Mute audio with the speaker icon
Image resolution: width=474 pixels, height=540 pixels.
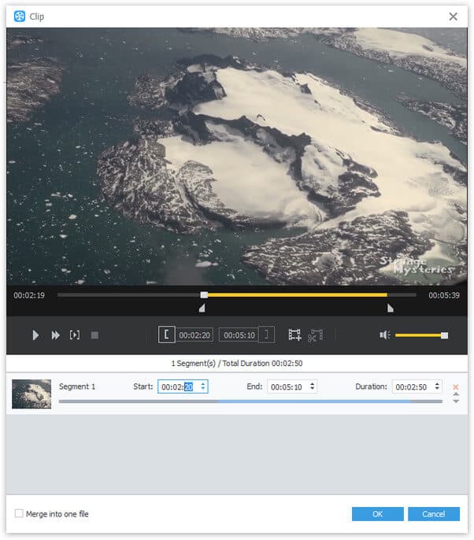point(384,335)
